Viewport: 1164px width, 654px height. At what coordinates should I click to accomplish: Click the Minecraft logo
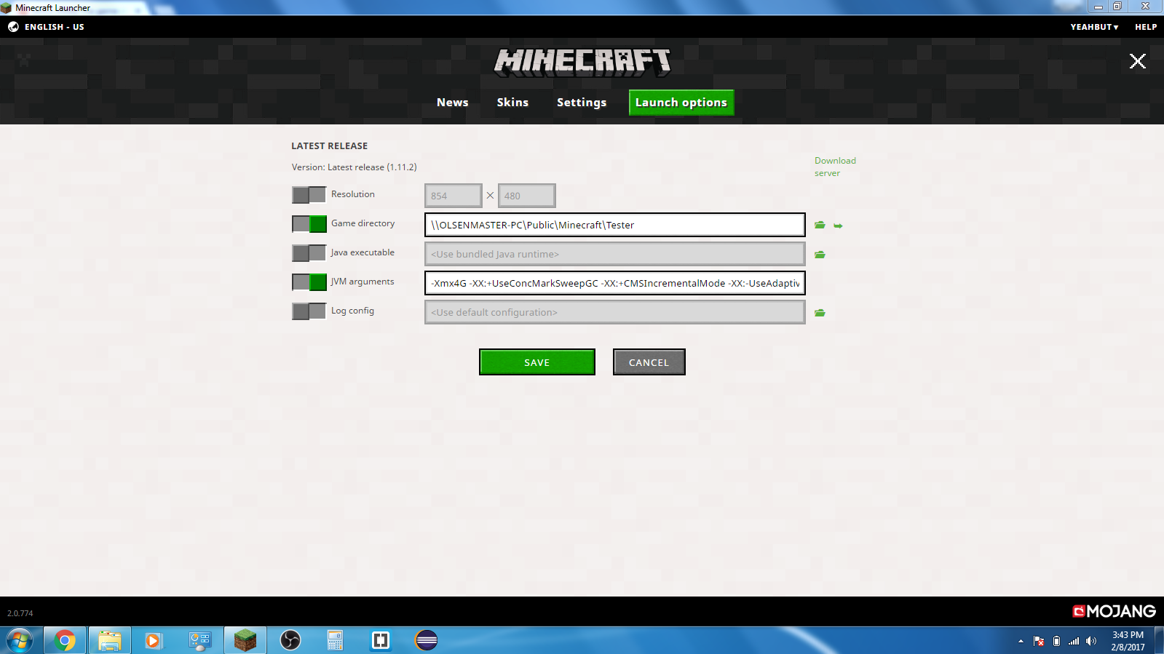click(582, 63)
